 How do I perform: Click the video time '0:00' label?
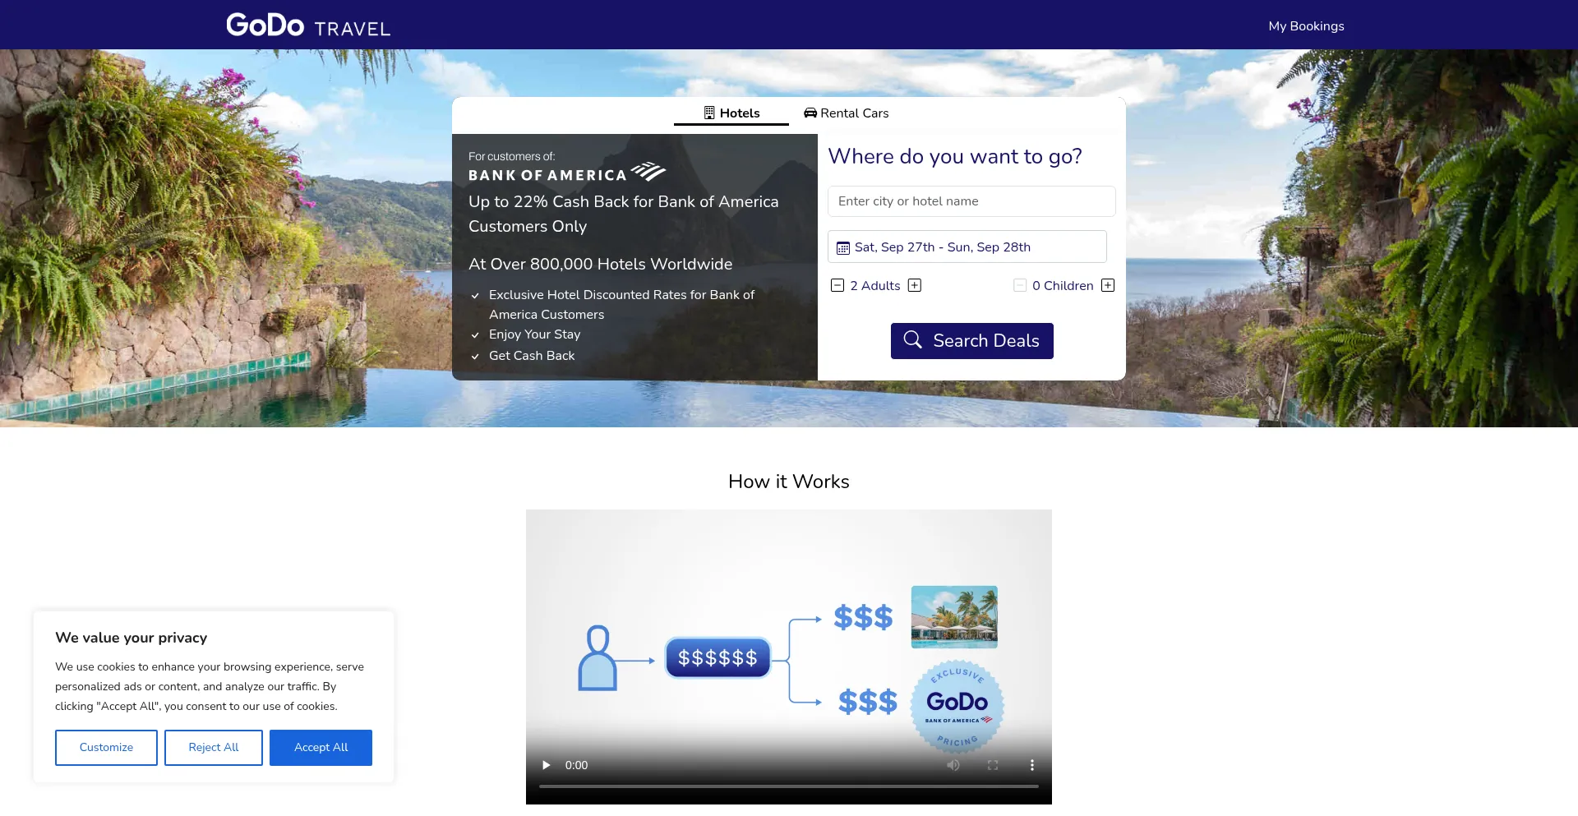[x=576, y=765]
